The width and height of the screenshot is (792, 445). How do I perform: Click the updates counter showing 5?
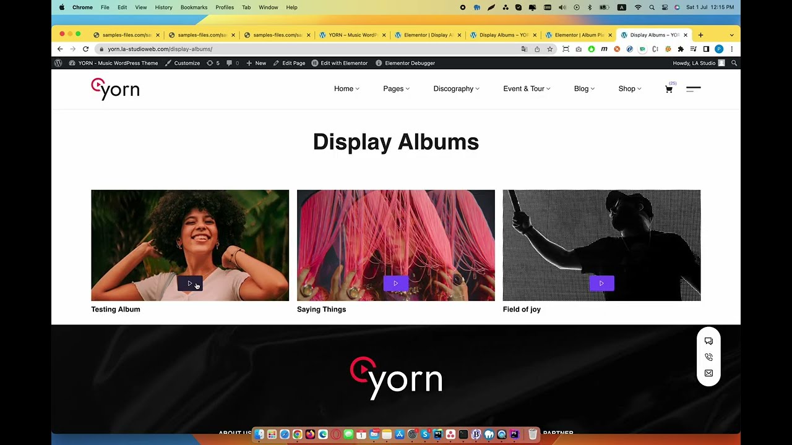click(x=213, y=63)
